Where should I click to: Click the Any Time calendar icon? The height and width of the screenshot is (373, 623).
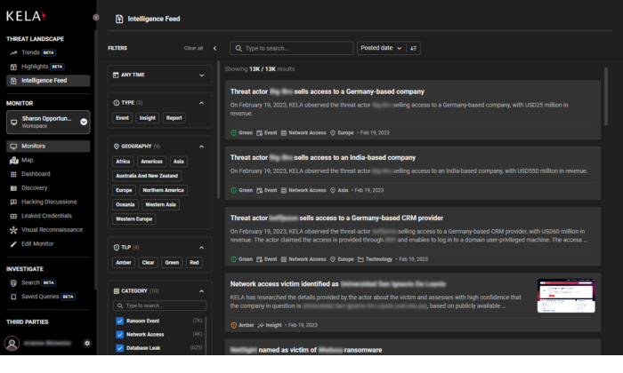116,75
